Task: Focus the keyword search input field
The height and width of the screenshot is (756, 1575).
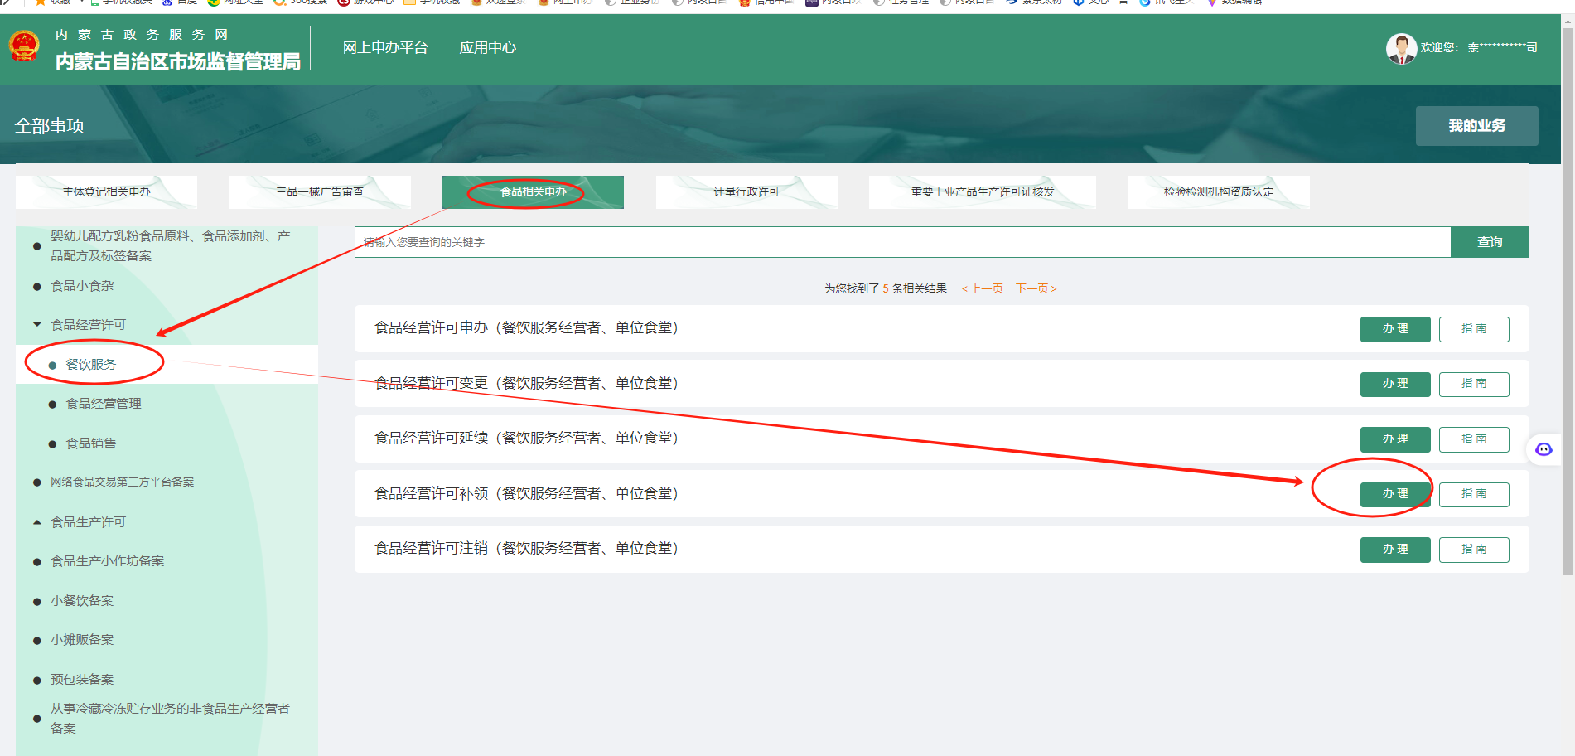Action: tap(901, 242)
